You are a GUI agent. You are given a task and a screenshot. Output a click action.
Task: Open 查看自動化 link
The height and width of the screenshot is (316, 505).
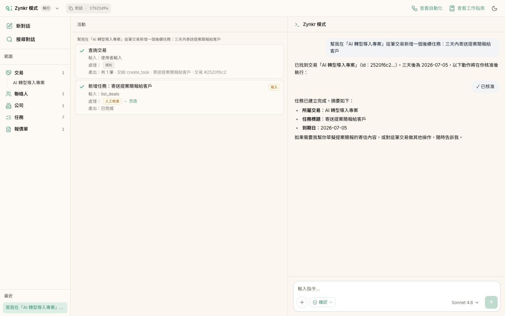pyautogui.click(x=427, y=8)
